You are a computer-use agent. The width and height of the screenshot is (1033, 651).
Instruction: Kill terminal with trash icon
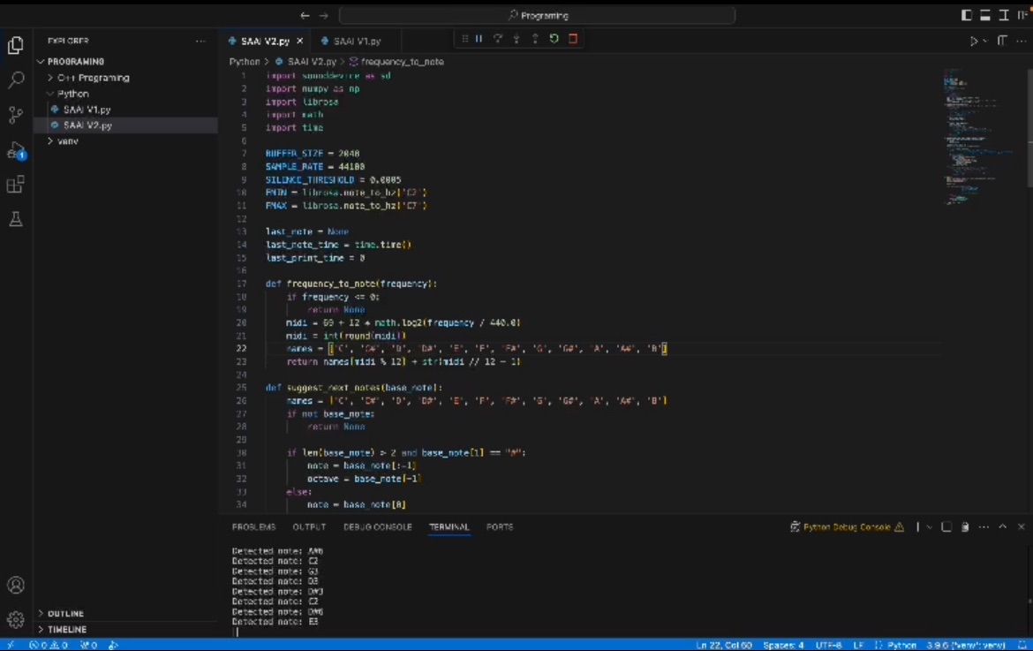coord(965,527)
